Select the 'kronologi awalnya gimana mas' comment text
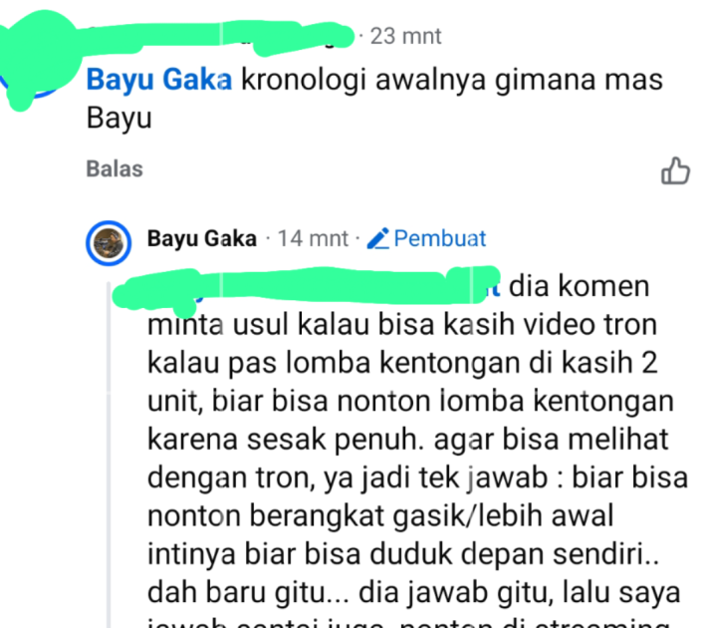This screenshot has height=628, width=709. 452,80
